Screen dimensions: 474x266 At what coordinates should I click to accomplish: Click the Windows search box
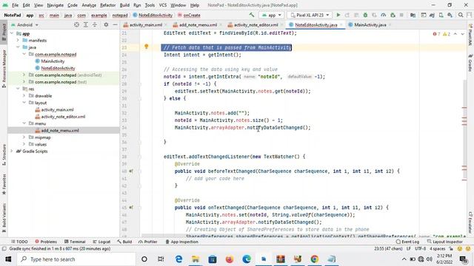(76, 259)
